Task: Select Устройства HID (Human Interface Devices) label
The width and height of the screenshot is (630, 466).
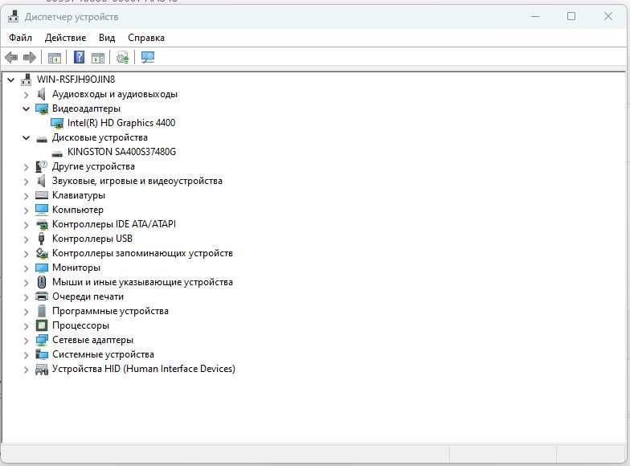Action: coord(143,369)
